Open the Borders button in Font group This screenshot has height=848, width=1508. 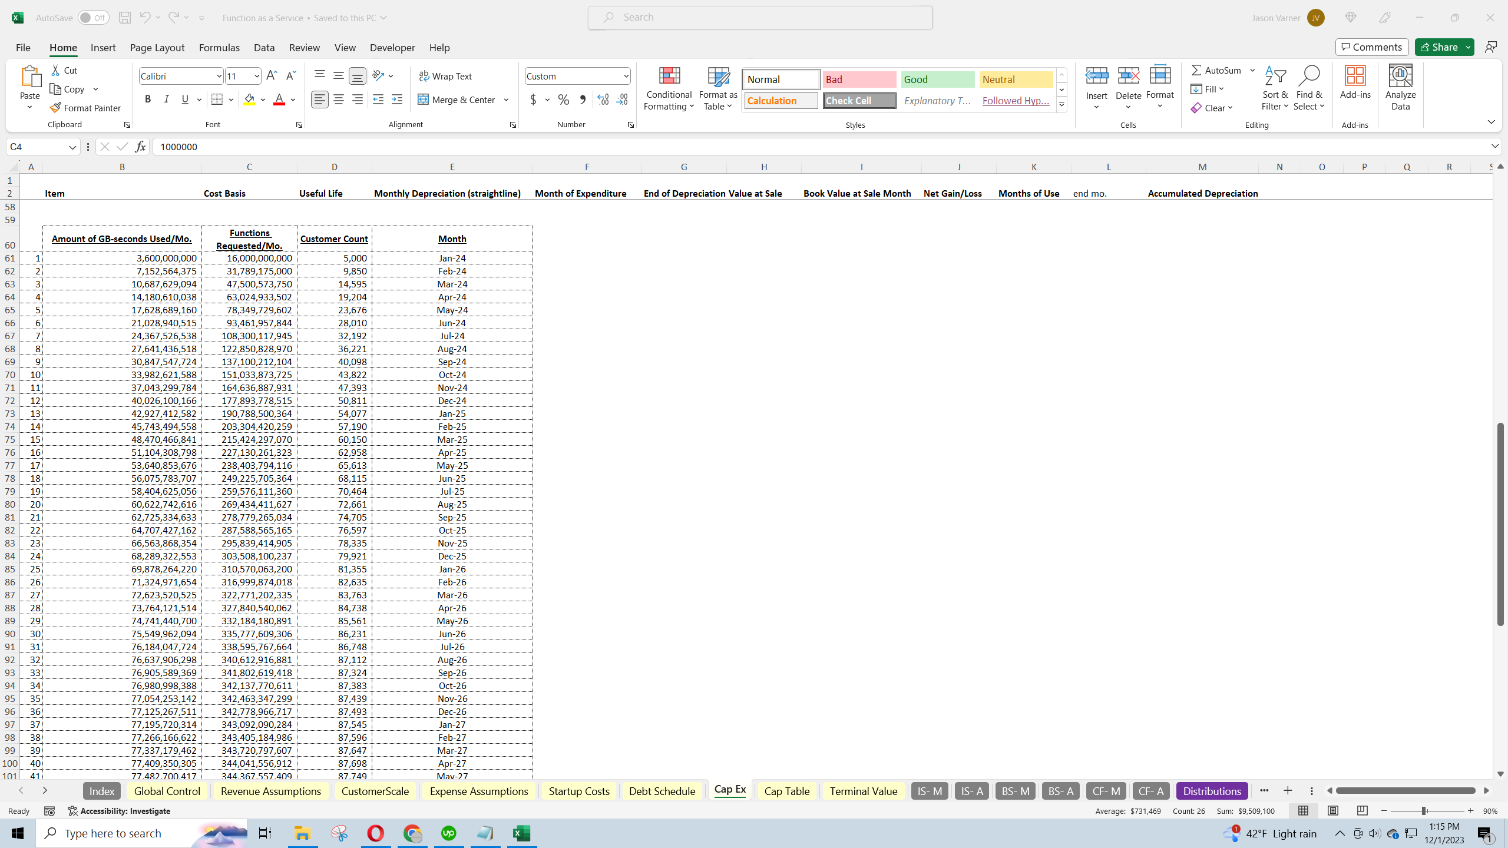[217, 100]
